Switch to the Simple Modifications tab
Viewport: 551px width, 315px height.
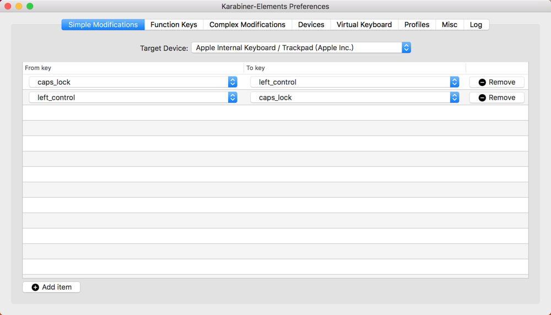point(103,25)
